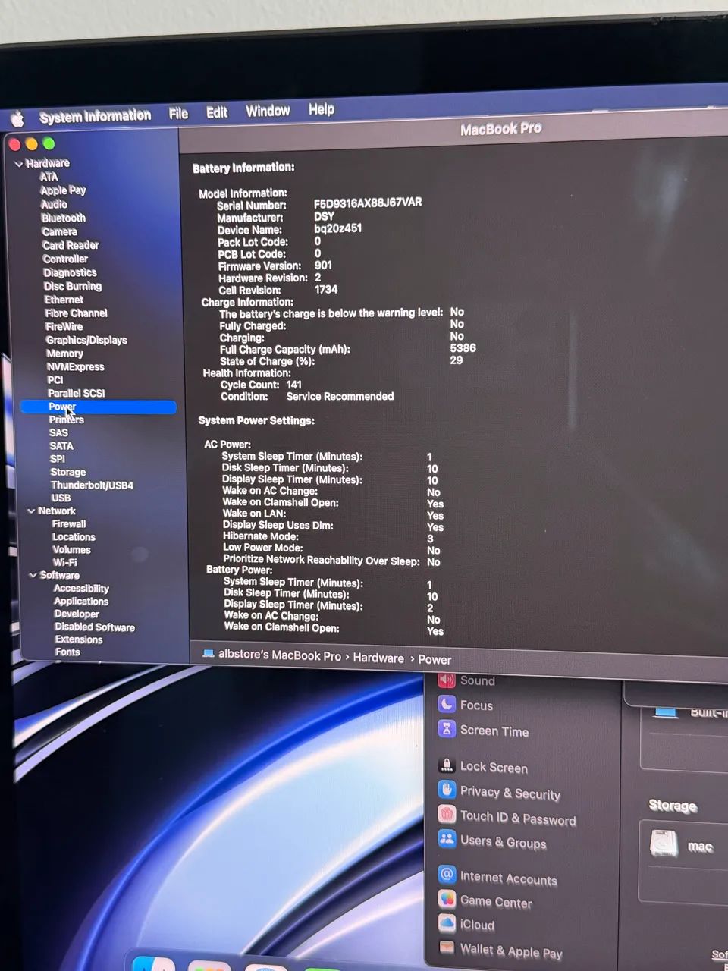Collapse the Software section
This screenshot has height=971, width=728.
coord(33,576)
